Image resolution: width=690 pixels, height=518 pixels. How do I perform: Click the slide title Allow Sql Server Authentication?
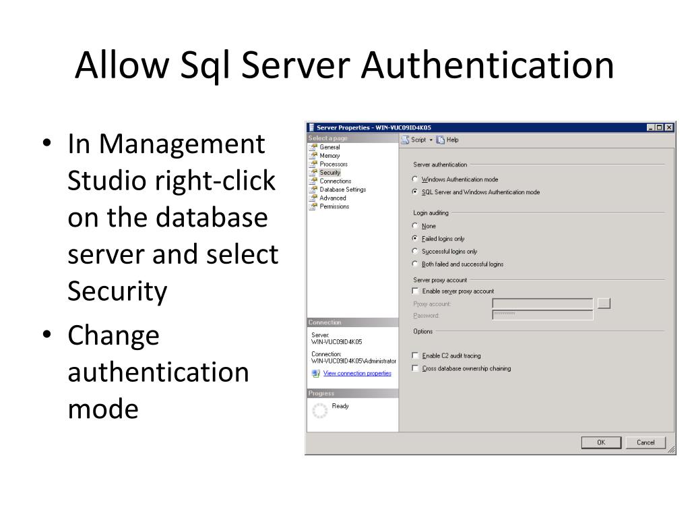click(344, 65)
